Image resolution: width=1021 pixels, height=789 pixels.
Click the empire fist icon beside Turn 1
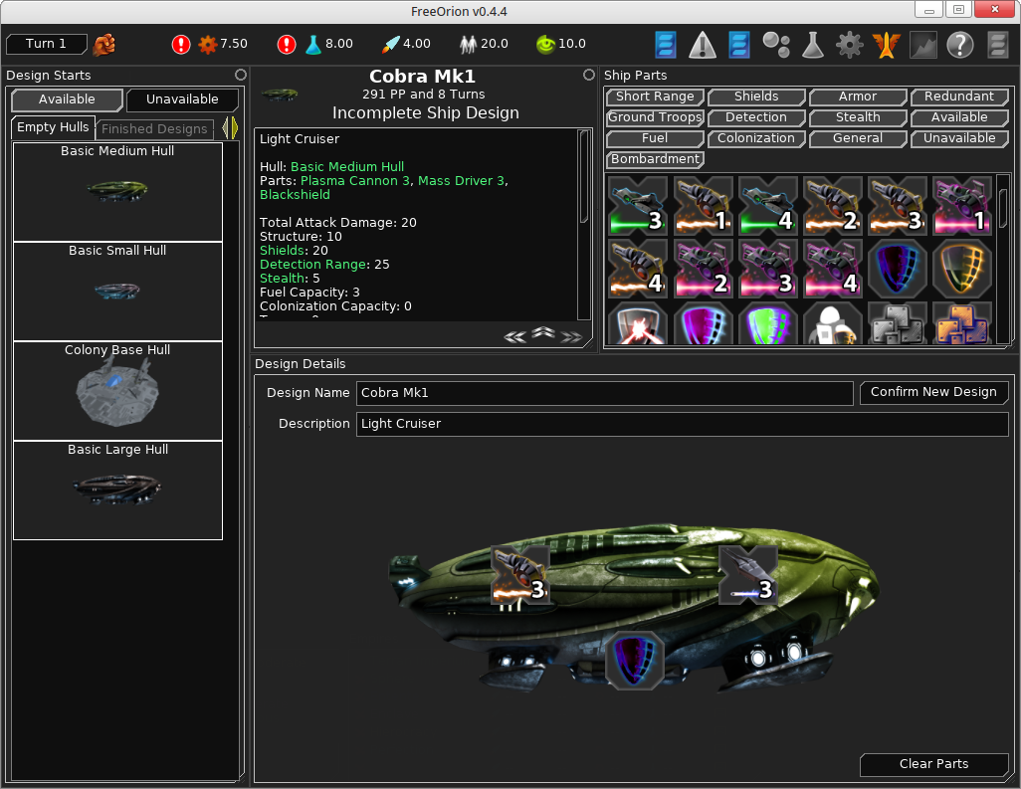coord(104,44)
